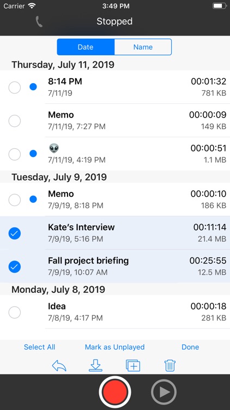
Task: Uncheck the Kate's Interview recording
Action: tap(15, 233)
